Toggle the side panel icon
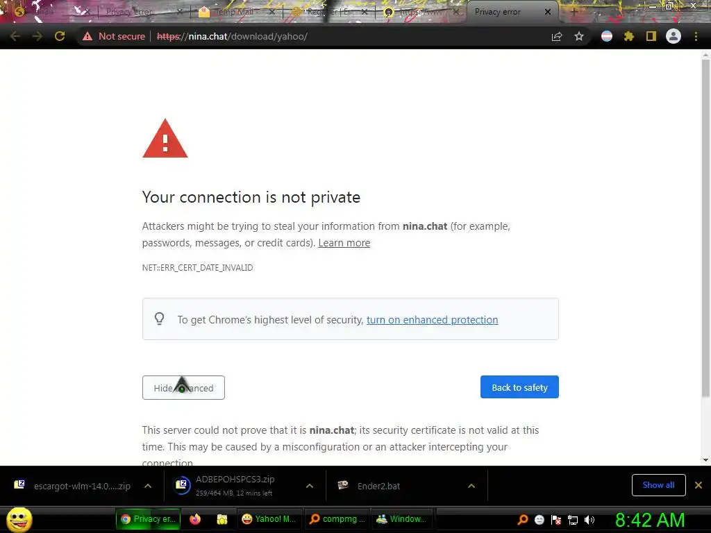Viewport: 711px width, 533px height. [x=651, y=36]
